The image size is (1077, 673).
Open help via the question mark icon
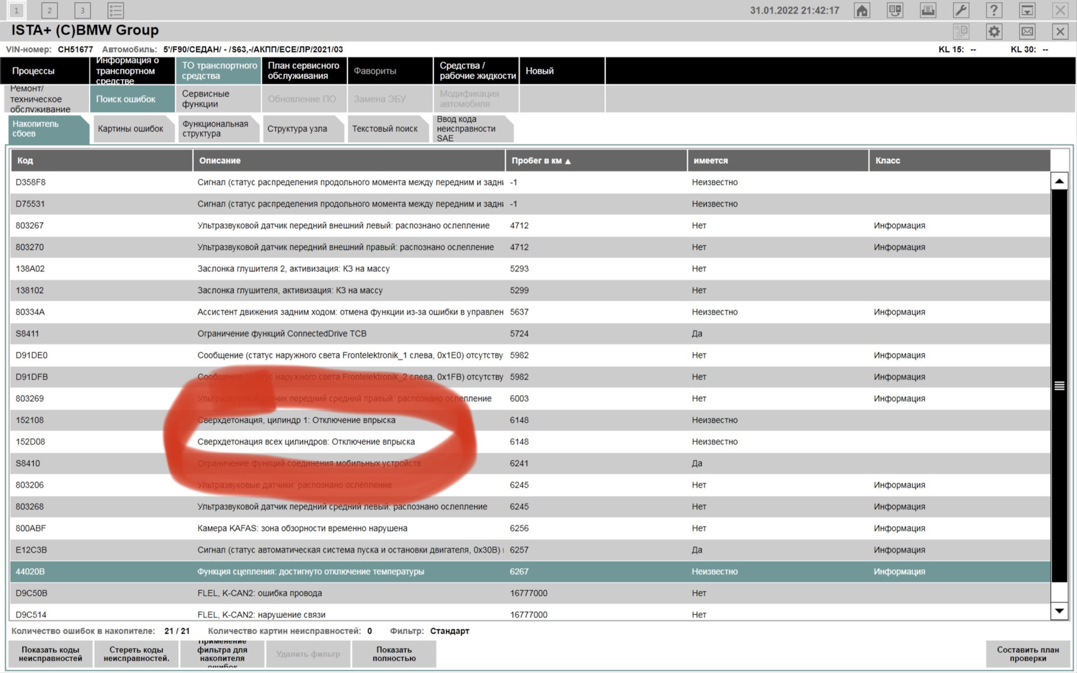(x=994, y=10)
